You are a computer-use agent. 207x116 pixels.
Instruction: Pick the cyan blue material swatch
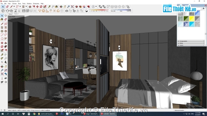point(192,24)
